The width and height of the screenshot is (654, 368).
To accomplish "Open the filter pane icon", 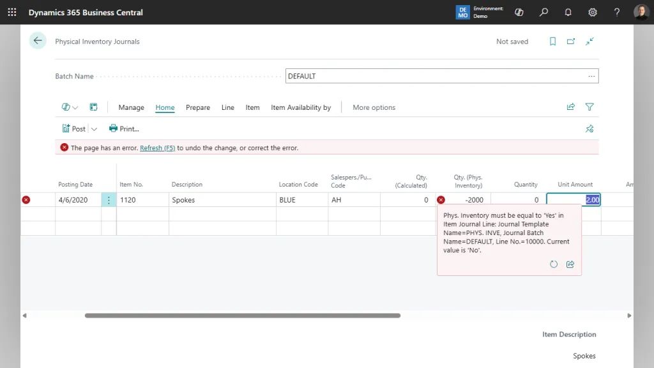I will pyautogui.click(x=589, y=107).
